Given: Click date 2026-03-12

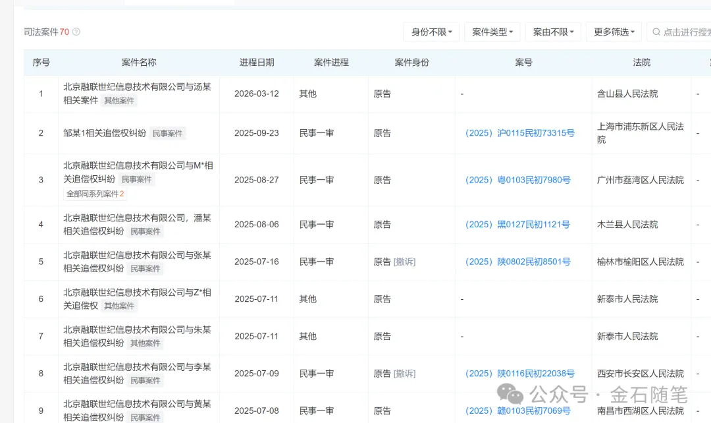Looking at the screenshot, I should click(x=257, y=94).
